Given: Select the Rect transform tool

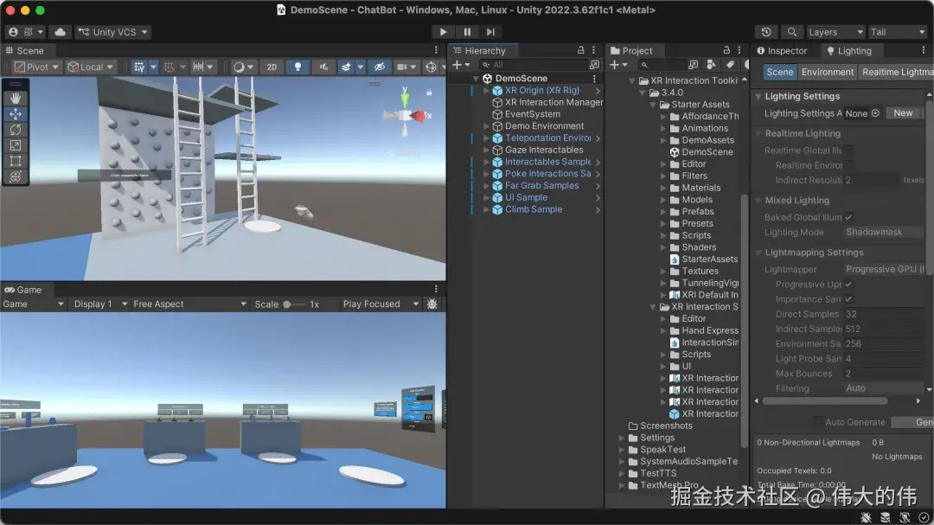Looking at the screenshot, I should tap(16, 161).
